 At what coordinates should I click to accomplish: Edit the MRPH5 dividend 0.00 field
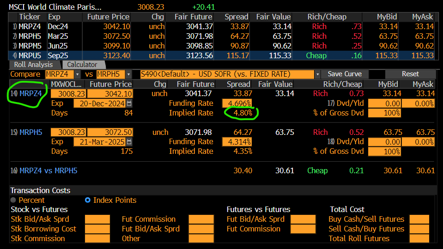click(384, 142)
